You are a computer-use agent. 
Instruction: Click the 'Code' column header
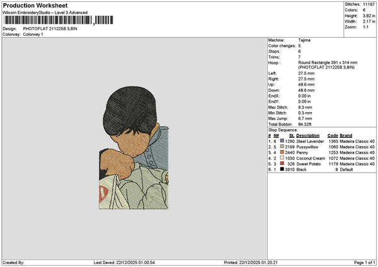tap(333, 135)
